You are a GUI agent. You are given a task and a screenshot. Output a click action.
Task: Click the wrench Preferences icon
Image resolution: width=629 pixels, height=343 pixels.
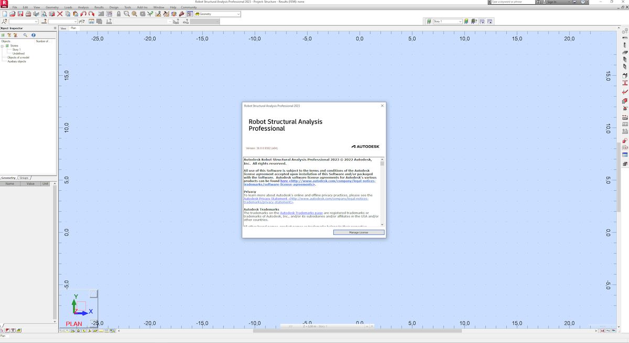[181, 14]
